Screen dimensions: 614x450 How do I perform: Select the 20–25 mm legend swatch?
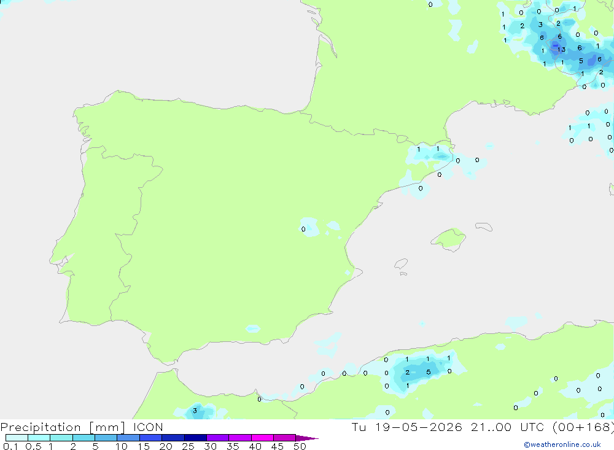tap(173, 438)
